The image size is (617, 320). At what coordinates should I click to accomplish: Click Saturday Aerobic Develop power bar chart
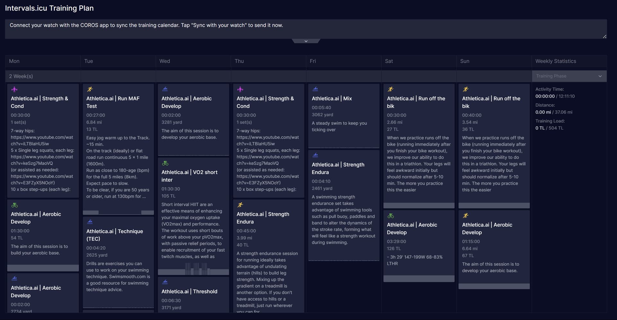tap(419, 279)
